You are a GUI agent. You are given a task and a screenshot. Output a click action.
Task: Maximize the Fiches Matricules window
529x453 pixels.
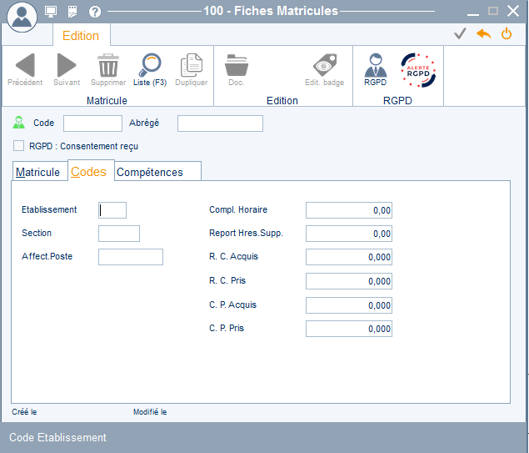point(493,11)
